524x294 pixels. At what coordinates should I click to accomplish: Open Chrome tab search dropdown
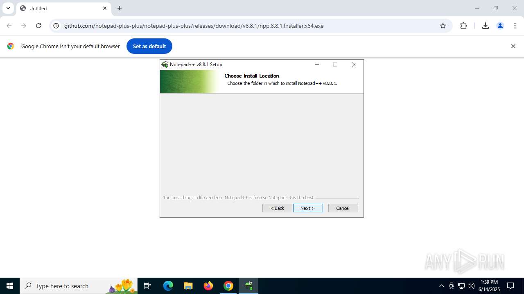tap(8, 8)
